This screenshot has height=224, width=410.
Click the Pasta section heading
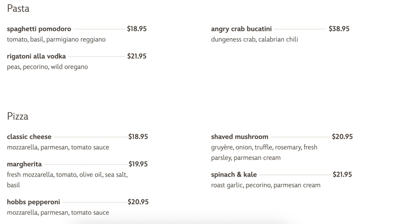(18, 8)
